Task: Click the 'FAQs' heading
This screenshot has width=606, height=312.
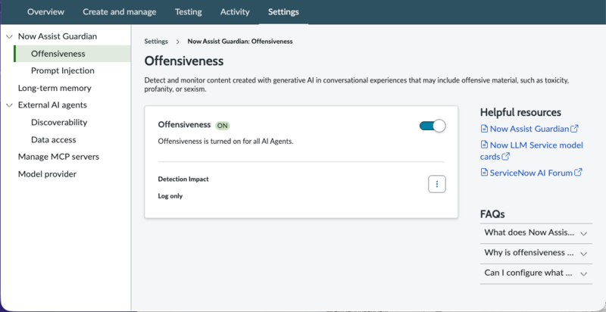Action: point(492,214)
